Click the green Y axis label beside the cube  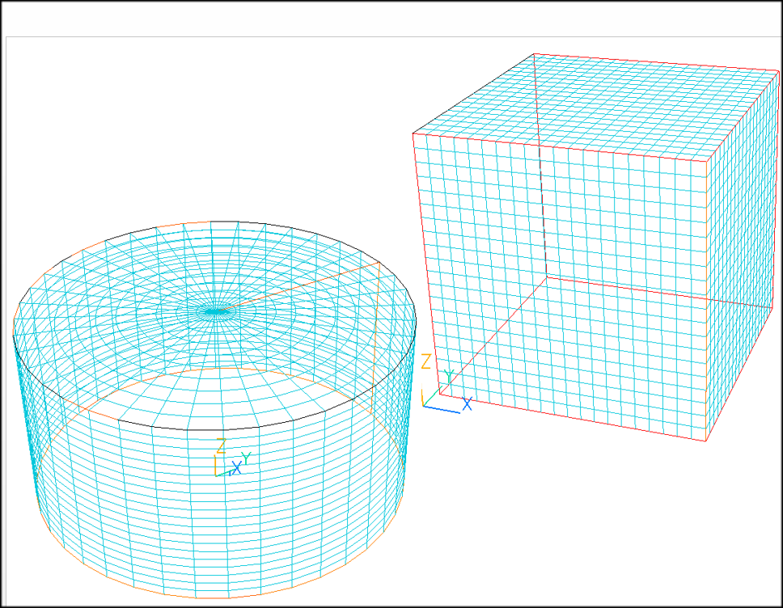tap(449, 377)
